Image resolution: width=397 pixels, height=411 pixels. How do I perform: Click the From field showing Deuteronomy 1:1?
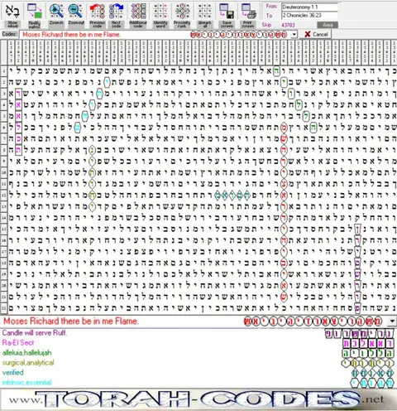[309, 7]
